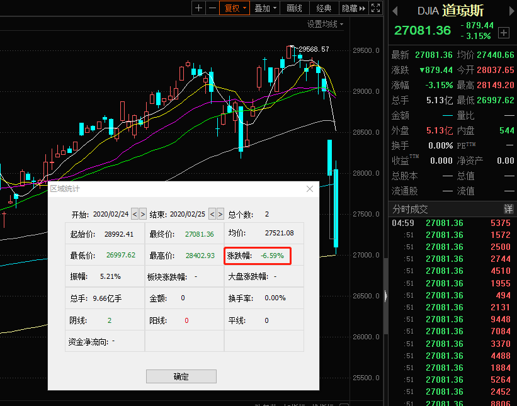
Task: Click the 29568.57 high price marker
Action: [x=314, y=49]
